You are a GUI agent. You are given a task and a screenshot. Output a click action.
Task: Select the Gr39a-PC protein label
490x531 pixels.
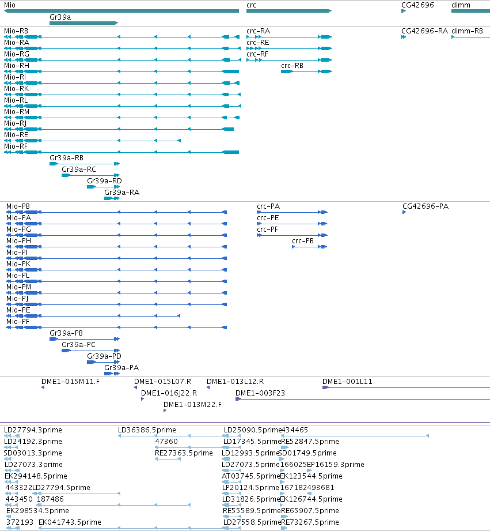78,345
